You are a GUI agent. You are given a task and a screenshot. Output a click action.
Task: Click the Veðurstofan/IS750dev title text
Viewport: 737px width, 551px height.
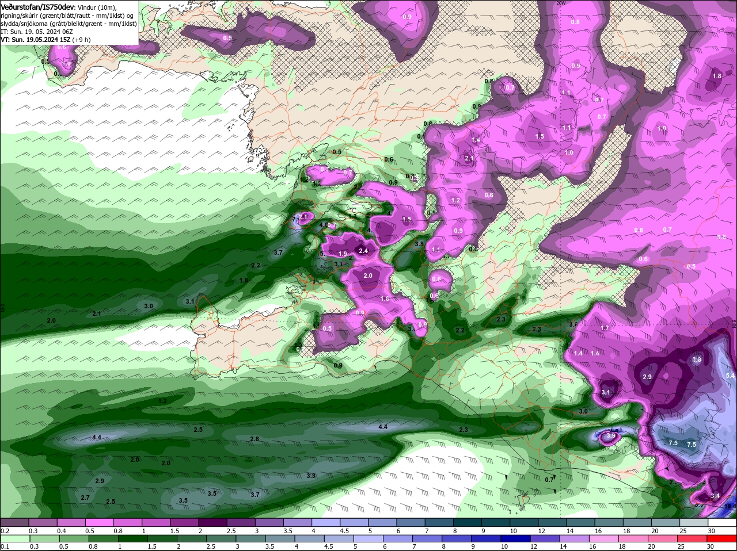pos(37,6)
